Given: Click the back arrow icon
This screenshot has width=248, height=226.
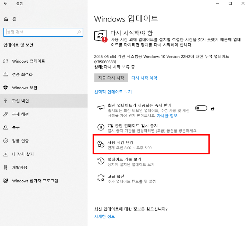Looking at the screenshot, I should pyautogui.click(x=6, y=3).
